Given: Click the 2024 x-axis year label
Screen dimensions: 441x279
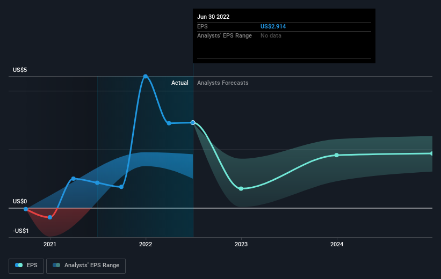Looking at the screenshot, I should click(x=337, y=244).
